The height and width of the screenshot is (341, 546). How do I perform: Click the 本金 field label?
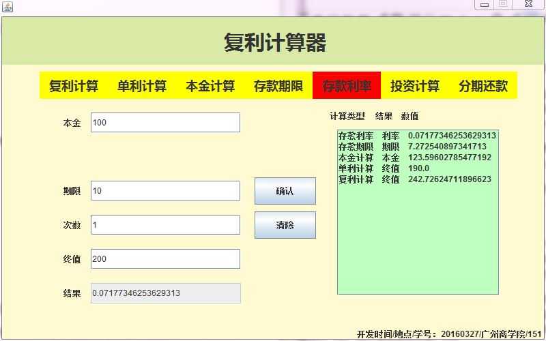(72, 123)
